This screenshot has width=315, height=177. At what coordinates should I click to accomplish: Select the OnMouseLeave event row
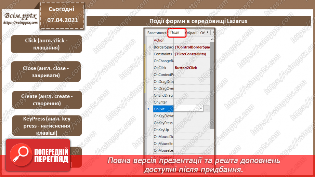181,150
